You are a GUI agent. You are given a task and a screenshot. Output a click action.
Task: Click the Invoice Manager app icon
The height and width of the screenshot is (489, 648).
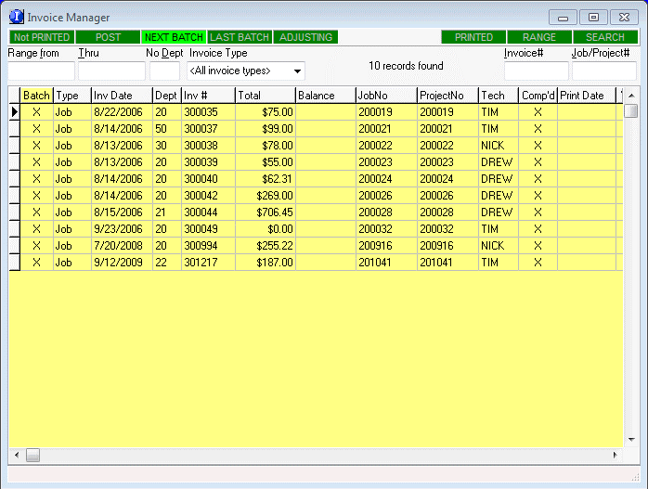click(x=16, y=17)
